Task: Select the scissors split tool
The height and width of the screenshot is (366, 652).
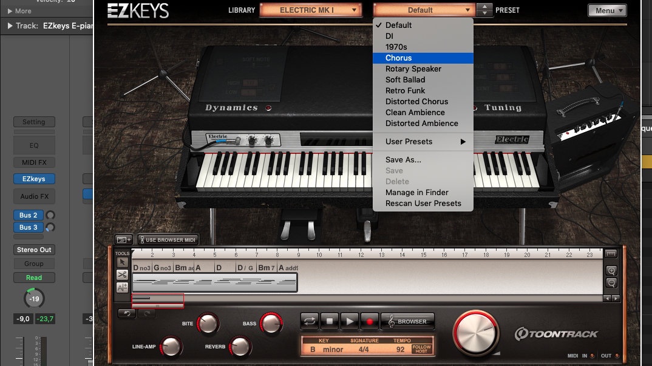Action: tap(122, 274)
